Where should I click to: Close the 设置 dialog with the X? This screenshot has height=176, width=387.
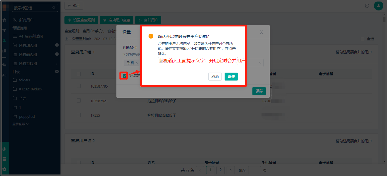click(262, 32)
